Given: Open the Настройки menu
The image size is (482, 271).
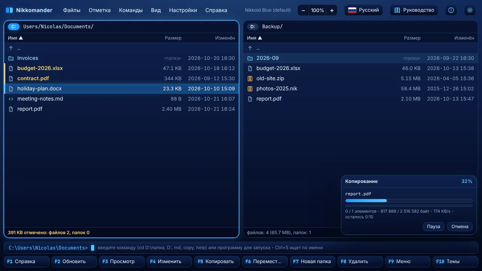Looking at the screenshot, I should 183,10.
